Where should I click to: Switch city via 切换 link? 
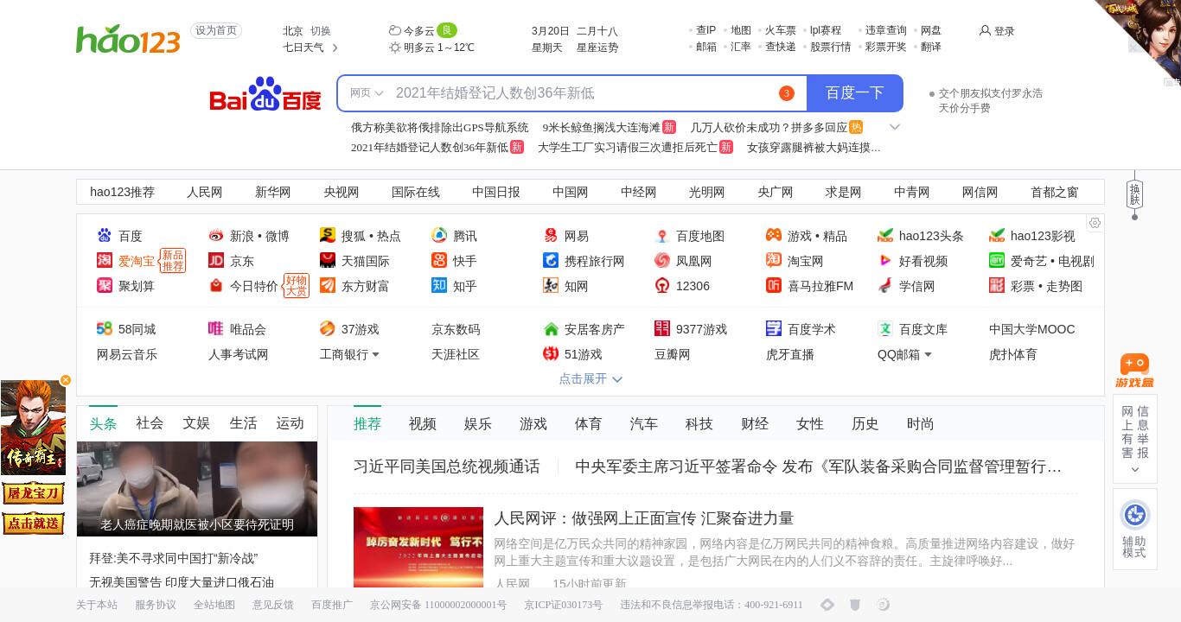(x=321, y=31)
